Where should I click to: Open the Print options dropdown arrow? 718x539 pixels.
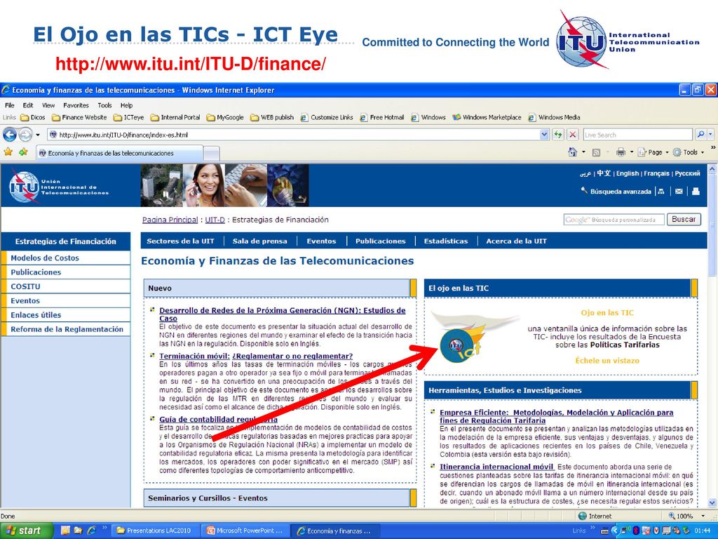pos(632,152)
